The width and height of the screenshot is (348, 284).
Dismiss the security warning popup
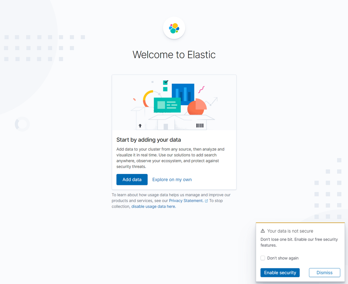click(x=324, y=273)
